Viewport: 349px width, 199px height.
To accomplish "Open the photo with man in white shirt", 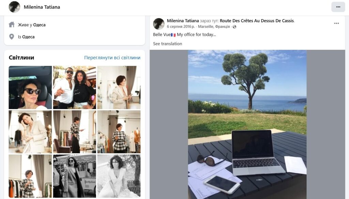I will point(75,87).
